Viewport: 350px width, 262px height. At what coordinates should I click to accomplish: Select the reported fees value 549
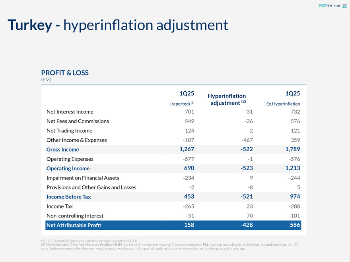coord(189,121)
